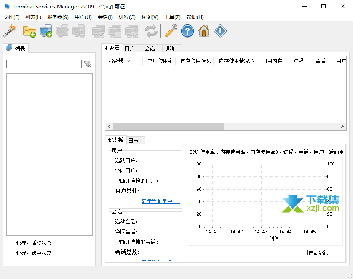353x279 pixels.
Task: Enable the 自动缩放 checkbox
Action: click(305, 252)
